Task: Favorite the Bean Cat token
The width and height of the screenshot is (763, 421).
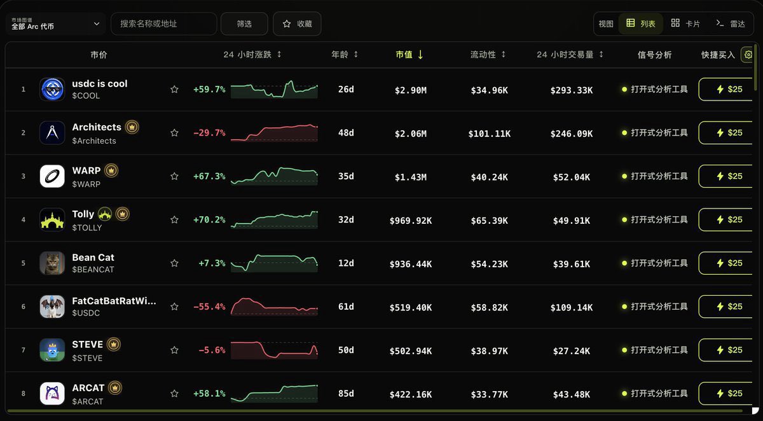Action: (x=174, y=263)
